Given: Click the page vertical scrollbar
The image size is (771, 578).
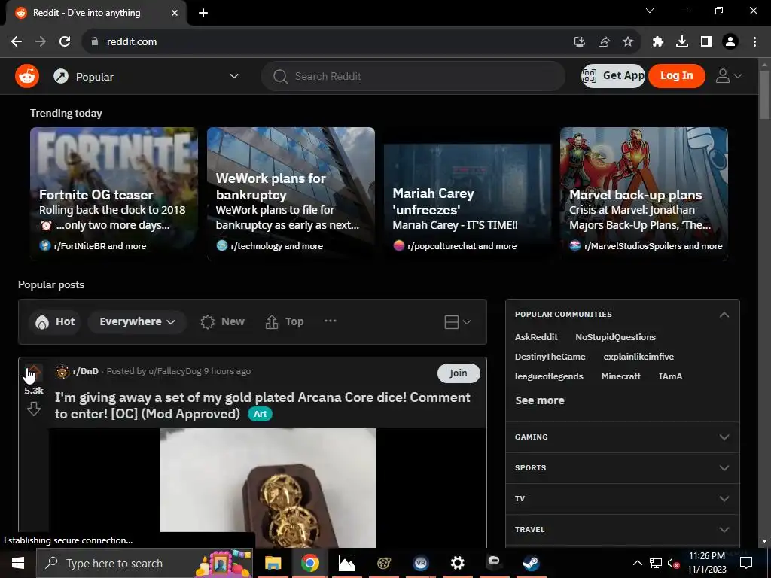Looking at the screenshot, I should click(764, 94).
